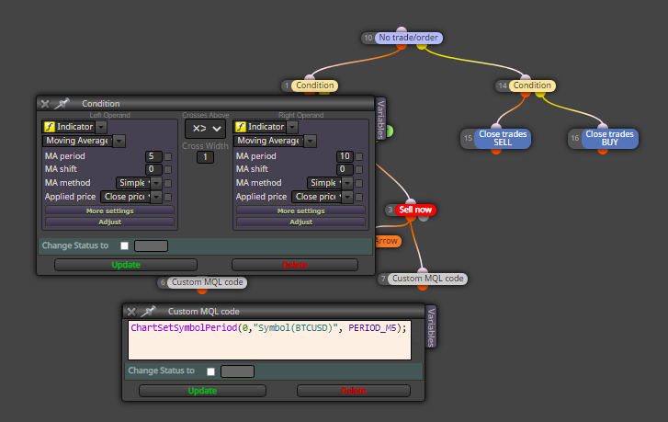The height and width of the screenshot is (422, 668).
Task: Select Custom MQL code node 6
Action: (207, 282)
